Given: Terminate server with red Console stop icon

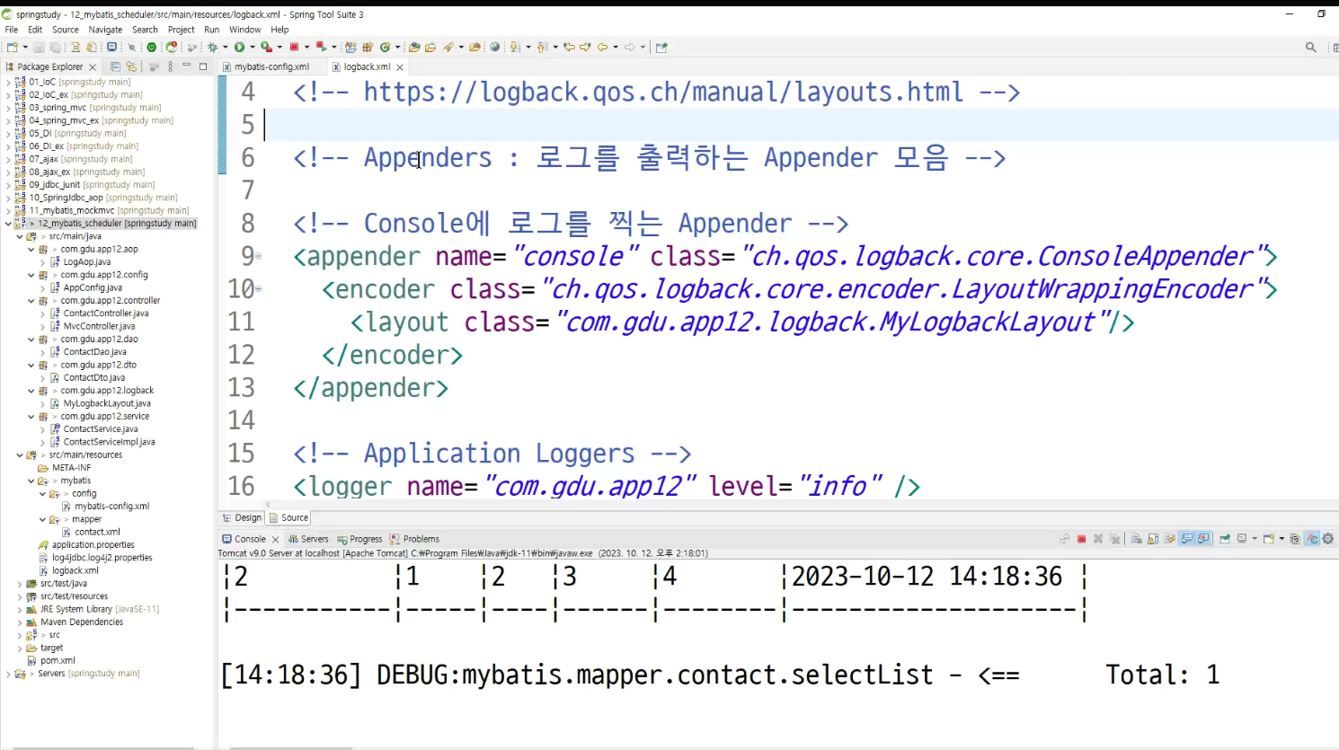Looking at the screenshot, I should 1081,539.
